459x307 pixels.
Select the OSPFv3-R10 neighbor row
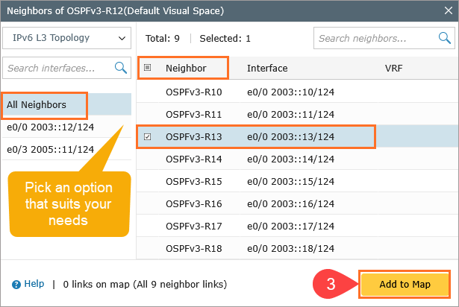(193, 92)
